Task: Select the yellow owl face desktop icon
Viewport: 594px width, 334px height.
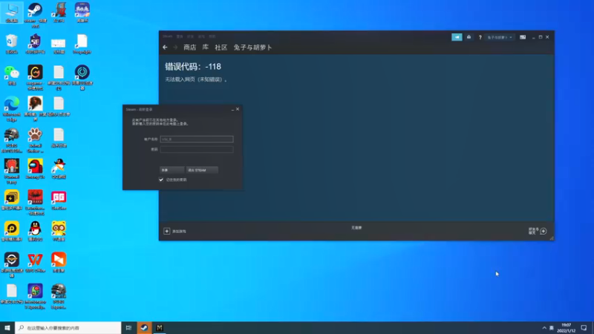Action: [x=59, y=231]
